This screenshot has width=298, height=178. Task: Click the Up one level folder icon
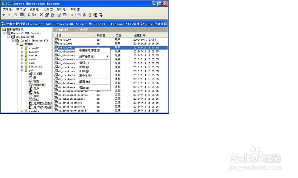click(x=16, y=15)
